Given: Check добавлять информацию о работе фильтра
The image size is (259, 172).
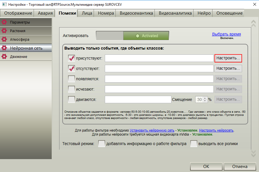Looking at the screenshot, I should (x=102, y=144).
